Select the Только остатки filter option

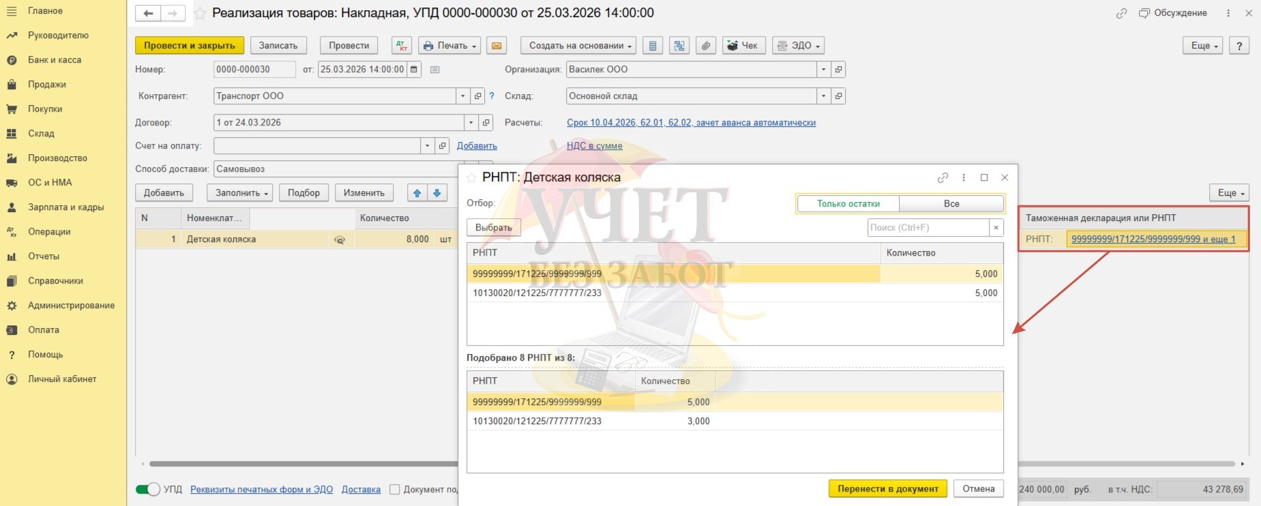tap(848, 204)
